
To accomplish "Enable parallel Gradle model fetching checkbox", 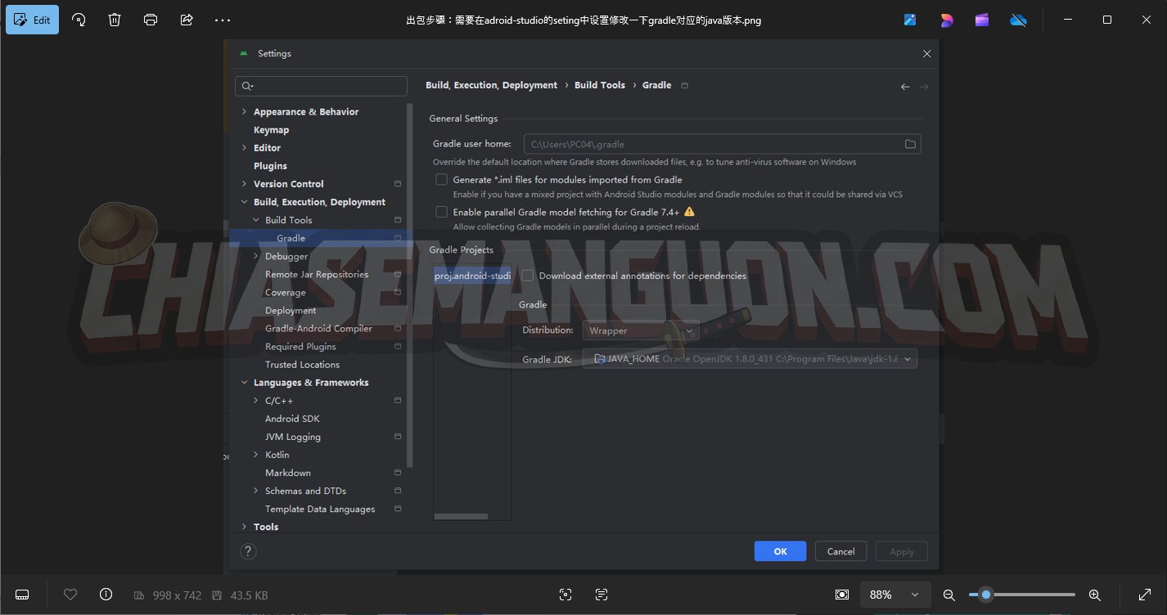I will click(442, 213).
